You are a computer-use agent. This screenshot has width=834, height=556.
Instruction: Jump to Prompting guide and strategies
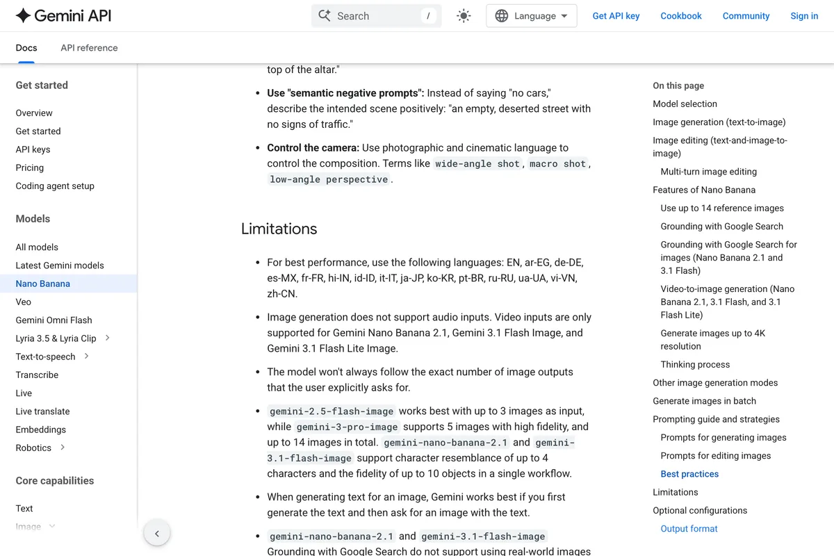click(716, 419)
